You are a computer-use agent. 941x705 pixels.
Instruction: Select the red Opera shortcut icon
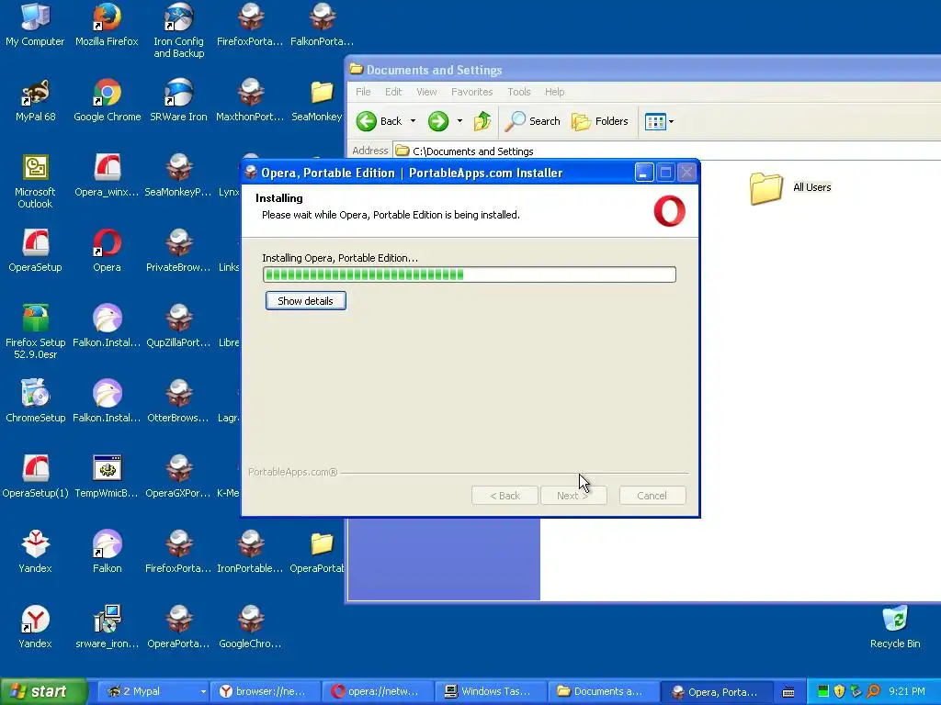pos(107,251)
